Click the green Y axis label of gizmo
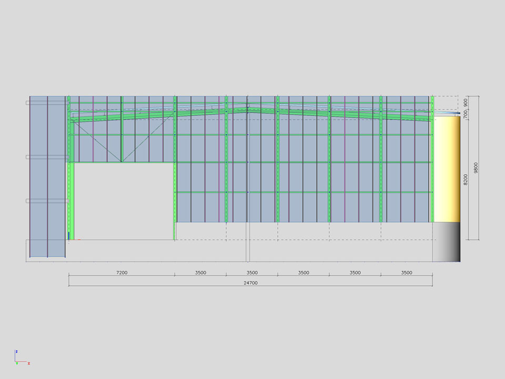The height and width of the screenshot is (379, 505). coord(16,363)
